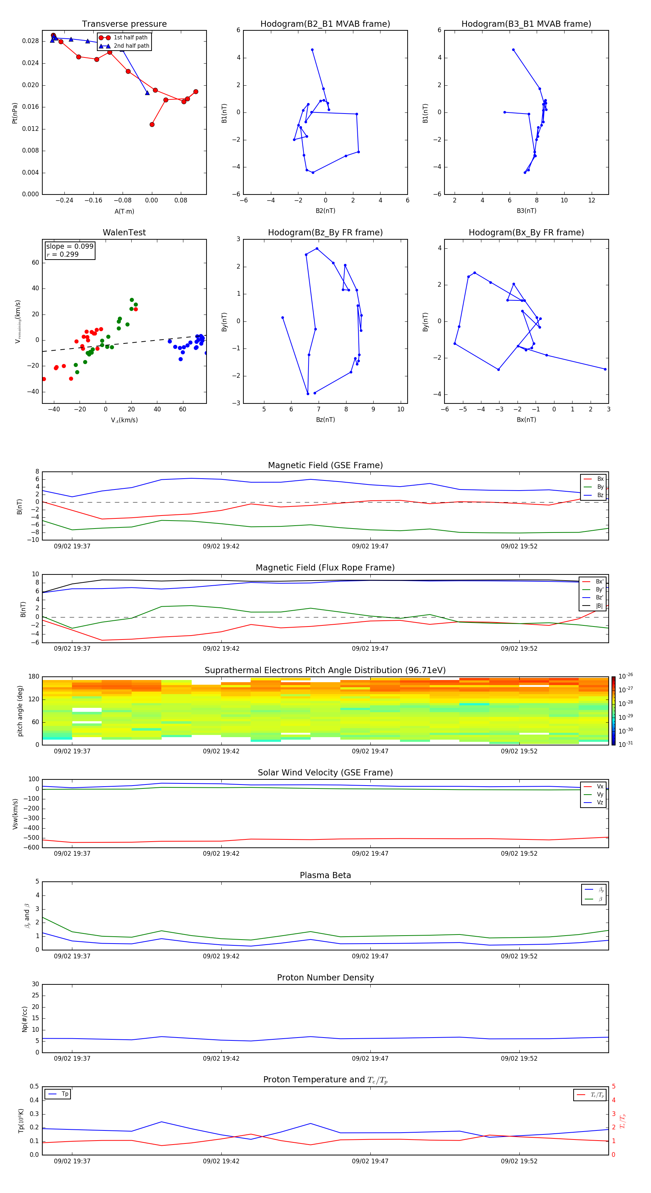651x1193 pixels.
Task: Click the 'Te/Tp' legend in temperature plot
Action: pos(590,1095)
